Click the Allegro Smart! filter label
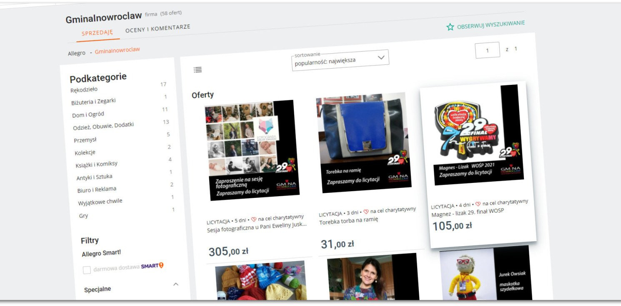Image resolution: width=621 pixels, height=306 pixels. tap(101, 253)
